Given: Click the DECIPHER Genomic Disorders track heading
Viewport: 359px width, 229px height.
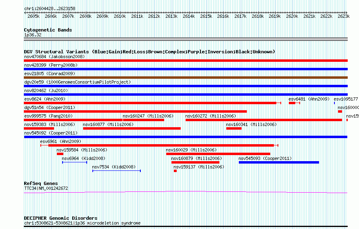Looking at the screenshot, I should (x=61, y=218).
